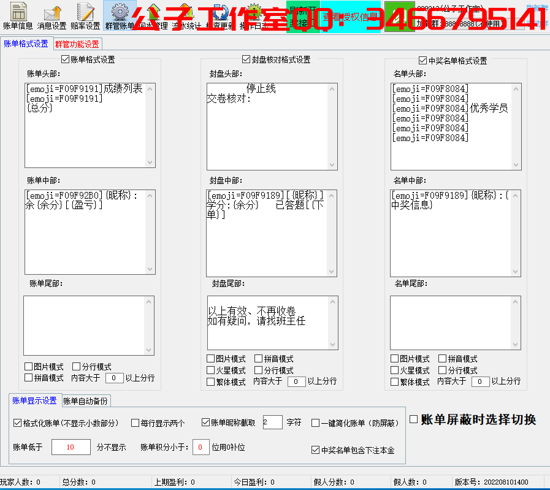Toggle the 账单格式设置 group checkbox

point(65,59)
